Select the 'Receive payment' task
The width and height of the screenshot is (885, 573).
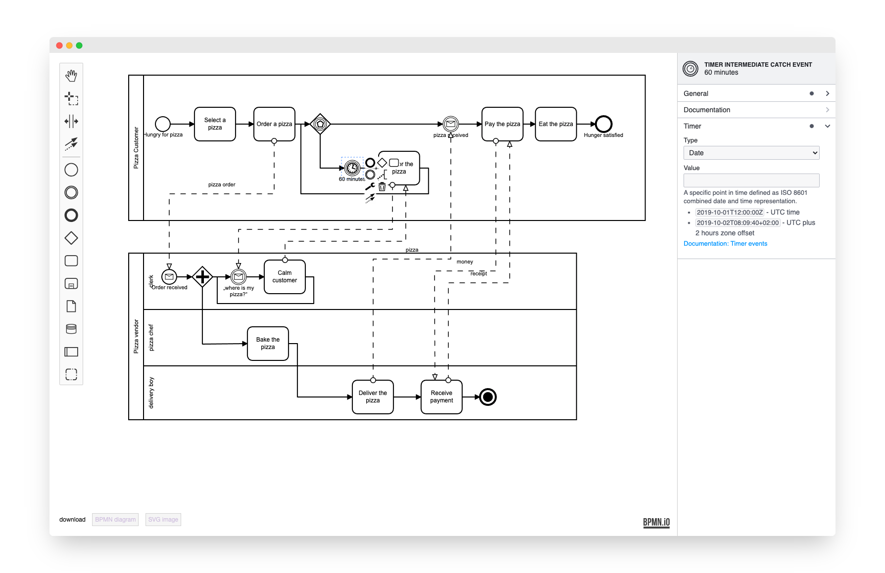(x=442, y=397)
